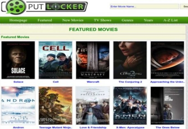The width and height of the screenshot is (188, 129).
Task: Go to the Featured menu item
Action: coord(45,20)
